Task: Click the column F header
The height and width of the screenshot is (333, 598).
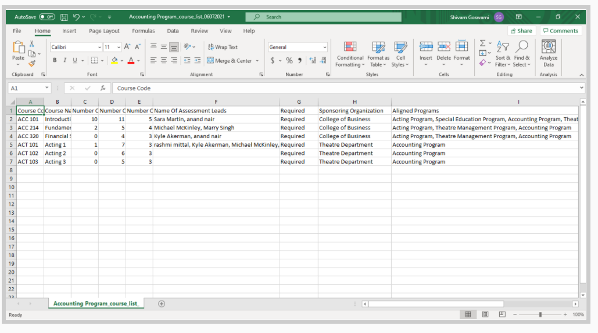Action: 216,102
